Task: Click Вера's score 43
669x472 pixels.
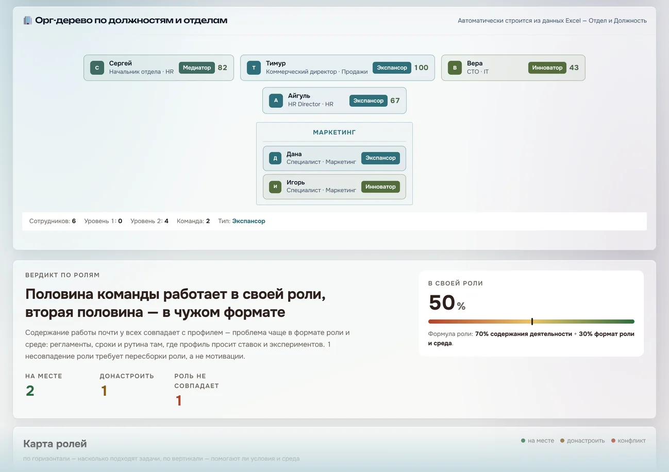Action: click(x=574, y=68)
